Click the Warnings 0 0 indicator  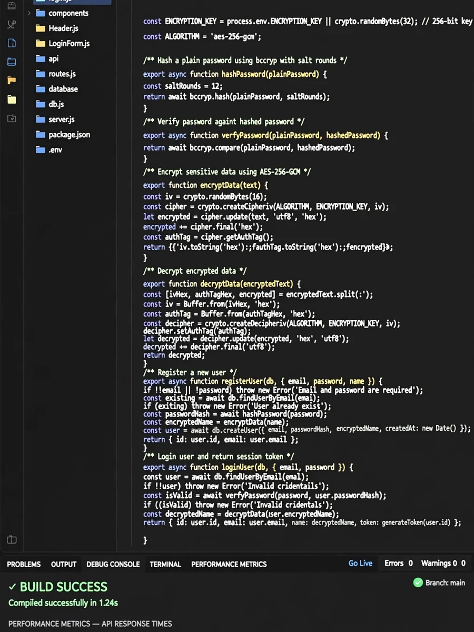[x=443, y=564]
